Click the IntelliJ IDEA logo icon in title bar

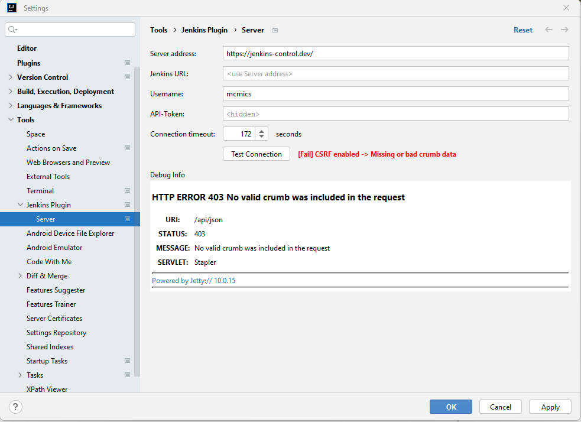(12, 8)
